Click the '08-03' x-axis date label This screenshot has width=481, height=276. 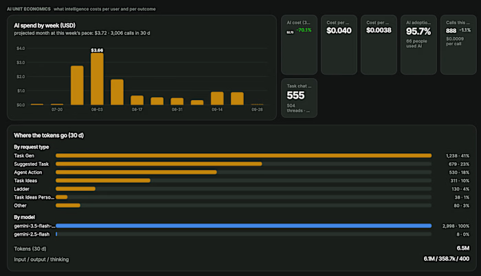(x=97, y=110)
